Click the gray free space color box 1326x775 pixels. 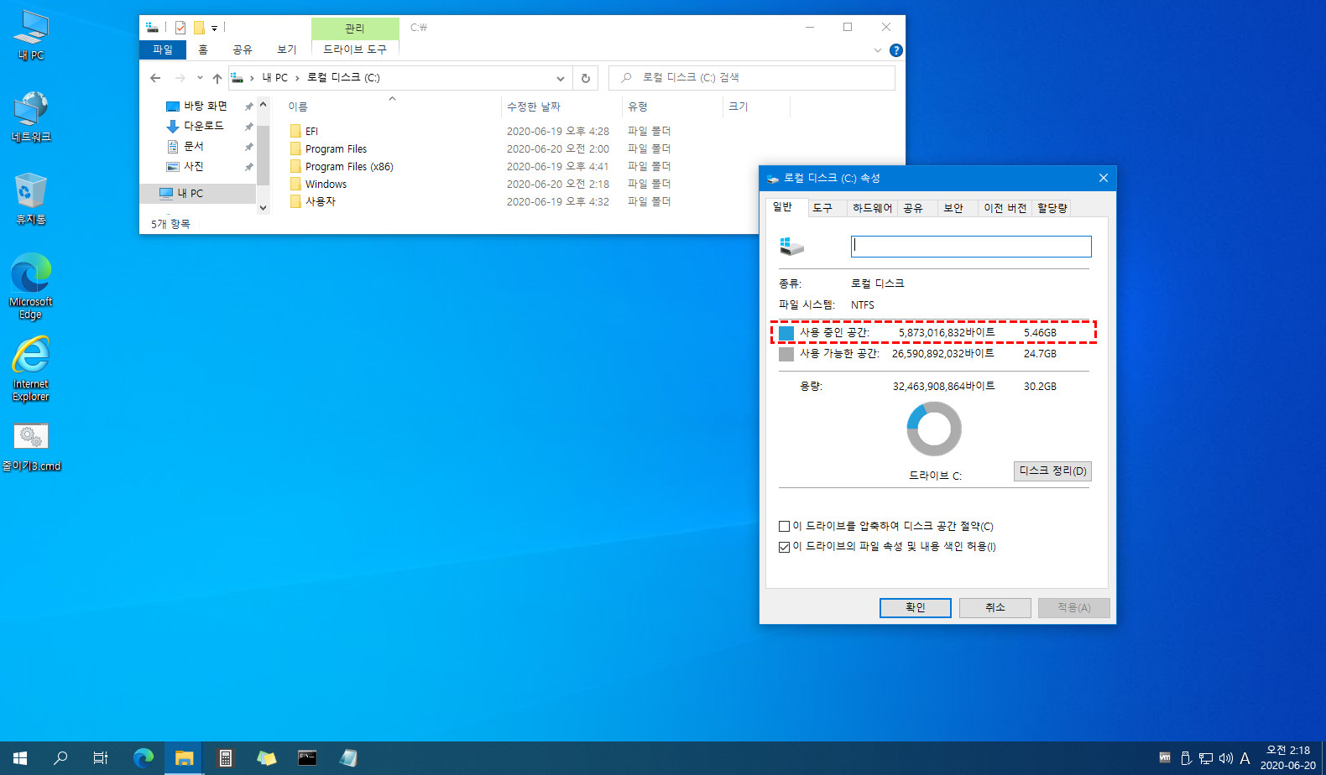click(x=786, y=355)
